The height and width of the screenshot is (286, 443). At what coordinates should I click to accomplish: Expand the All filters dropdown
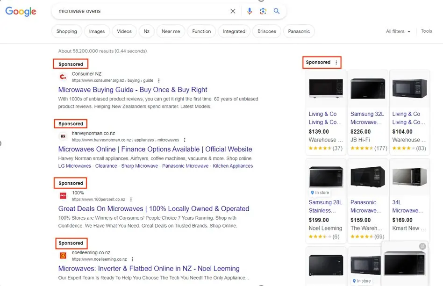point(398,31)
